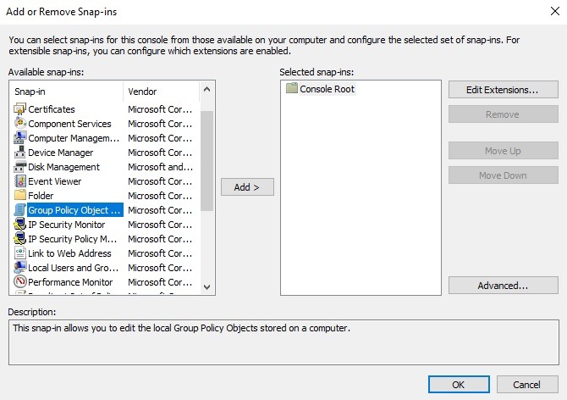Screen dimensions: 567x400
Task: Click the Certificates snap-in icon
Action: [x=20, y=109]
